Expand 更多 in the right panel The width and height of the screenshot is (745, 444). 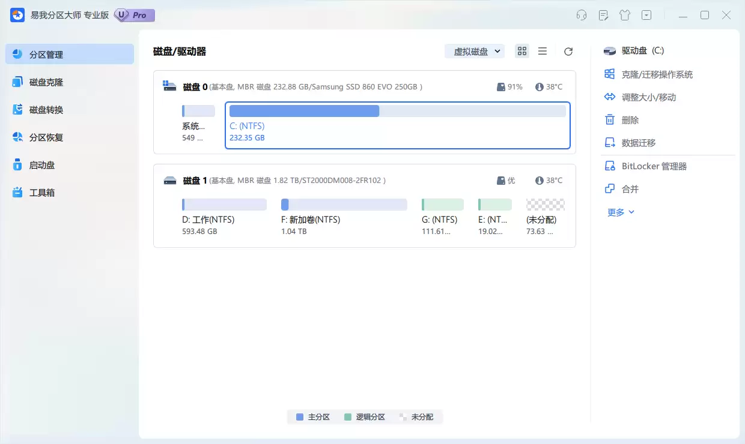point(620,212)
